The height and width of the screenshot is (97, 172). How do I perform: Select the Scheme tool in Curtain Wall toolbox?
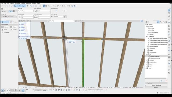tap(5, 27)
